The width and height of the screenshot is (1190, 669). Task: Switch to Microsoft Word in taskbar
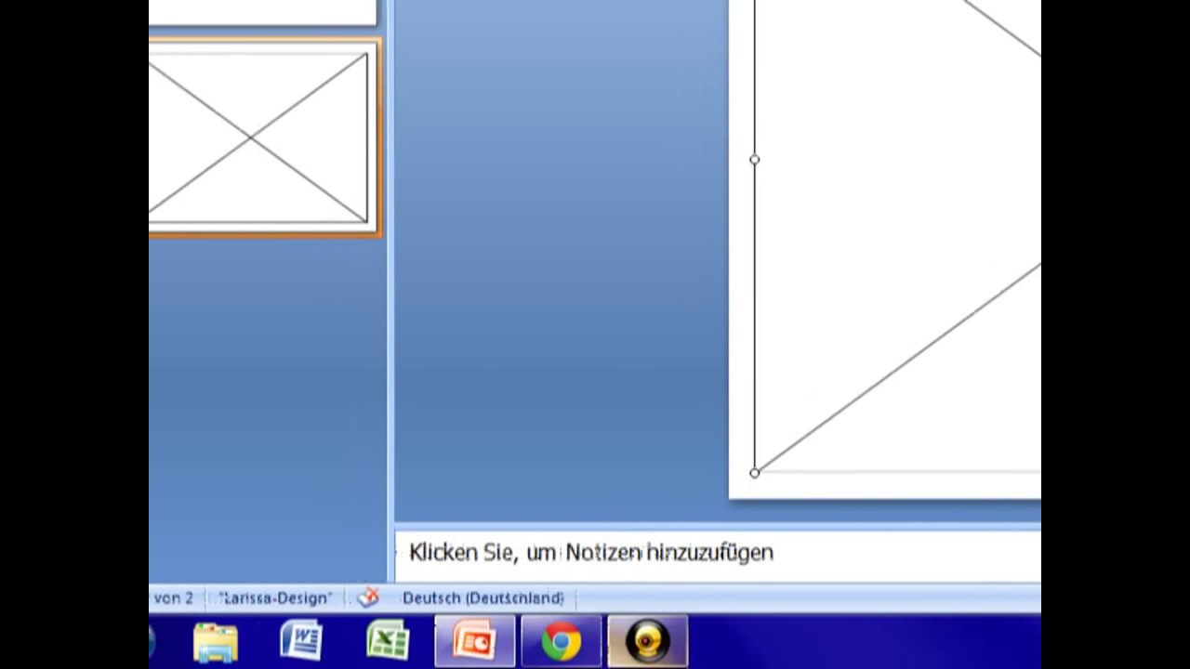coord(301,642)
